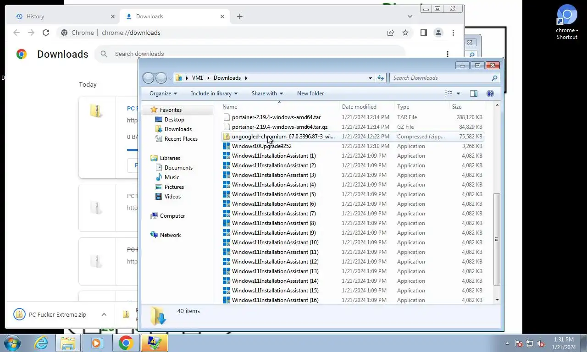Click VM1 in the address breadcrumb
The width and height of the screenshot is (587, 352).
pos(197,78)
